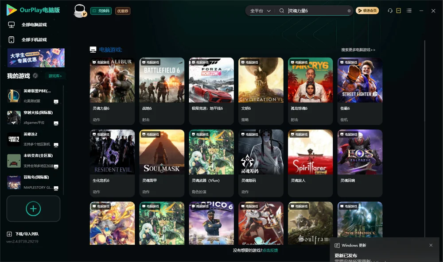This screenshot has height=262, width=443.
Task: Select 穿越火线(国际服) in my games list
Action: pos(33,117)
